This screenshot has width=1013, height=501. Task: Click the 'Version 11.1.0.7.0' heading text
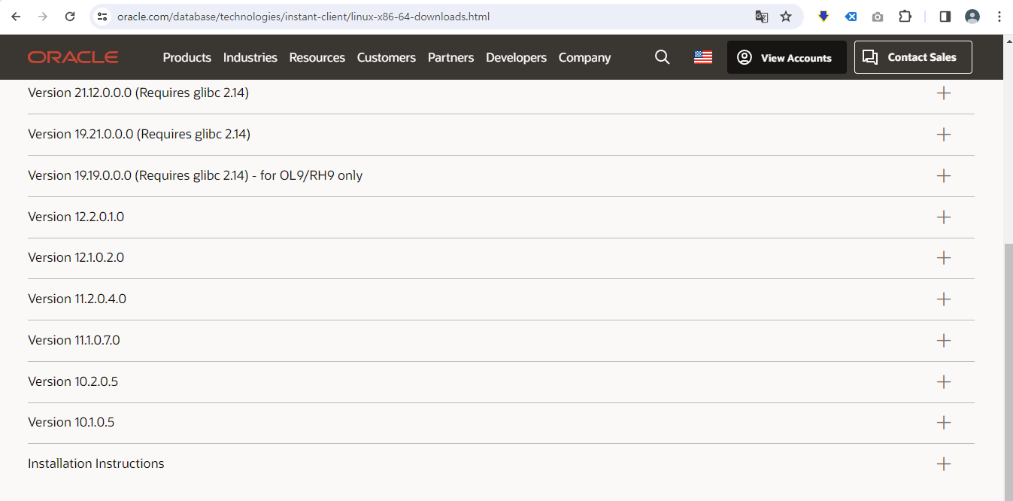coord(74,341)
